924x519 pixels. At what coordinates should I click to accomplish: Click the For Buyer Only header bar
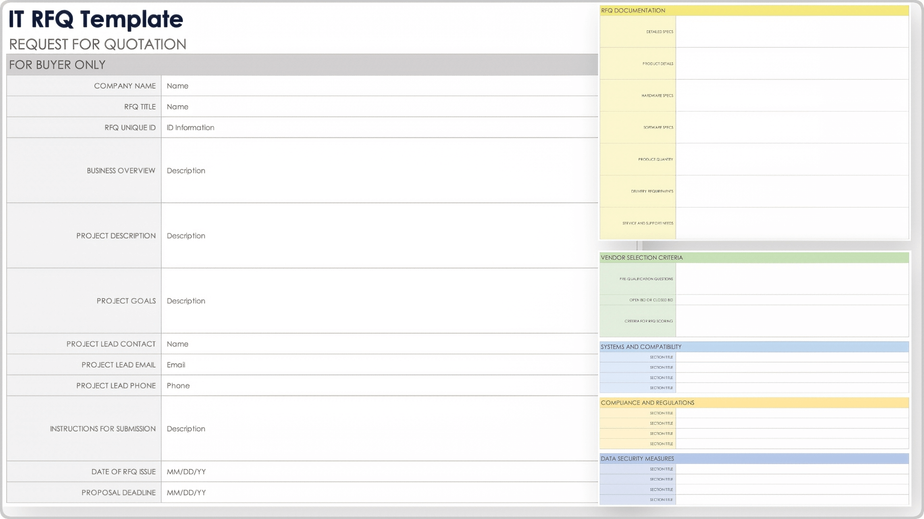[x=302, y=65]
